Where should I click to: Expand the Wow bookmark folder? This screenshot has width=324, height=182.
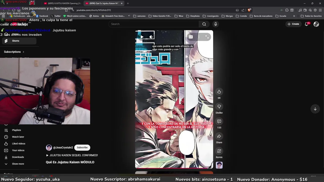point(179,16)
